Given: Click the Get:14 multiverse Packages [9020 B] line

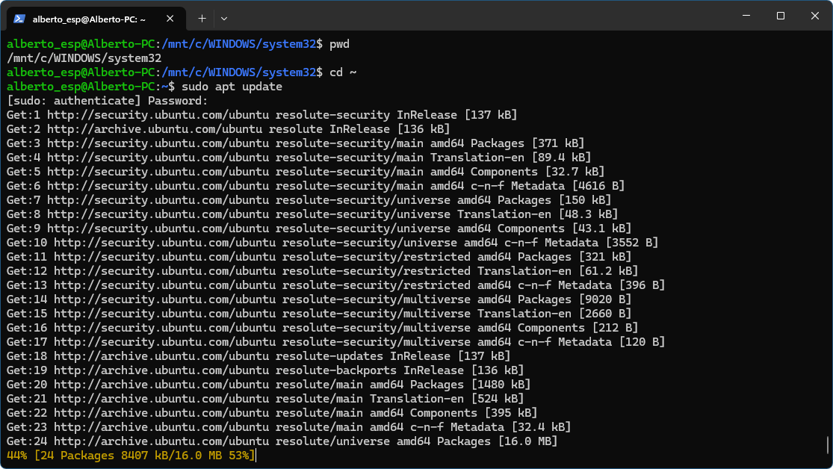Looking at the screenshot, I should coord(319,299).
